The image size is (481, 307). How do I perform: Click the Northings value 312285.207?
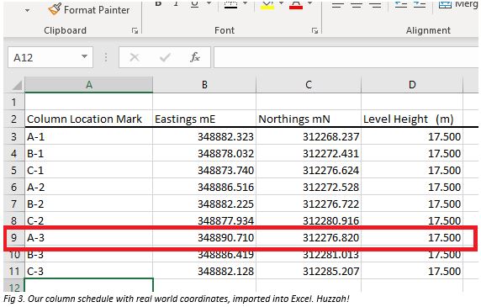pos(309,271)
